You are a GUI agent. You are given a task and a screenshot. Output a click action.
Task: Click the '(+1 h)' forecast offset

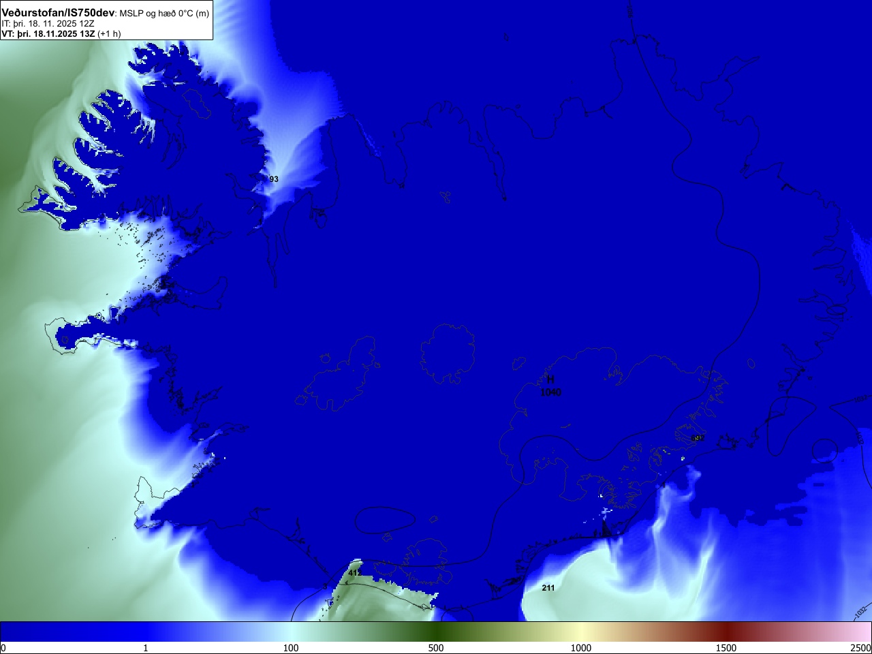pyautogui.click(x=109, y=33)
